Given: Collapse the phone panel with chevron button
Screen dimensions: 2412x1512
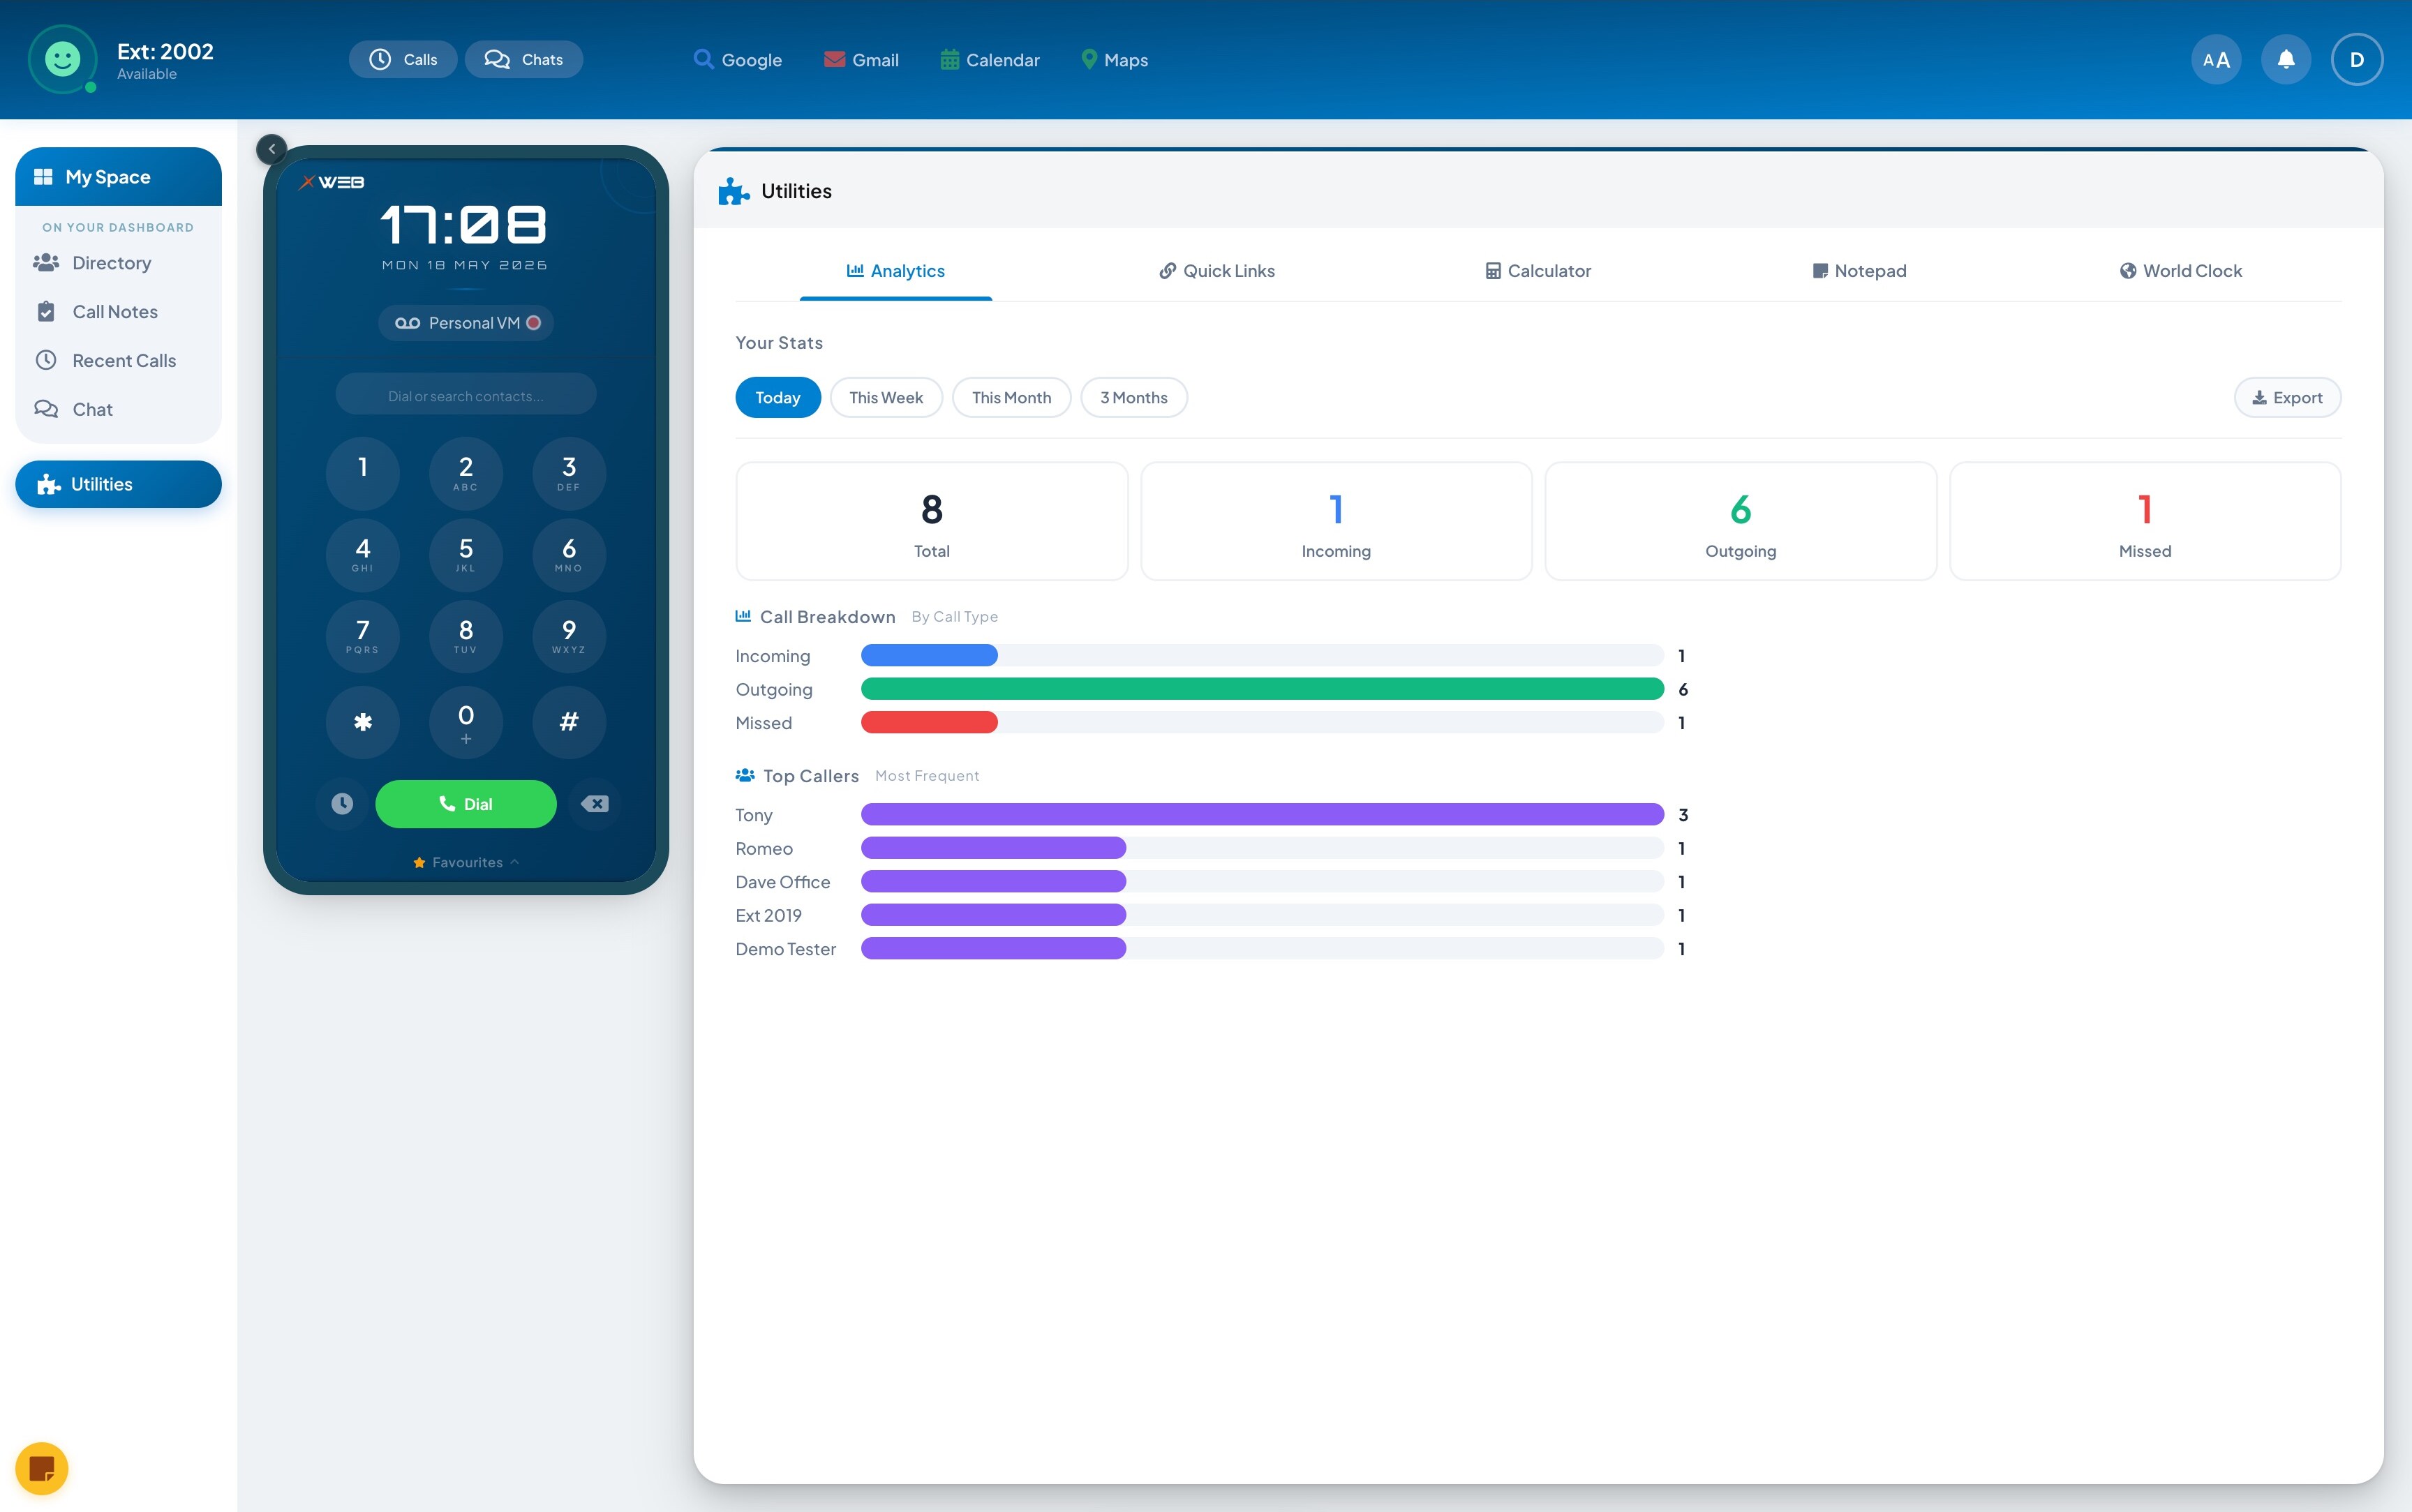Looking at the screenshot, I should (272, 149).
